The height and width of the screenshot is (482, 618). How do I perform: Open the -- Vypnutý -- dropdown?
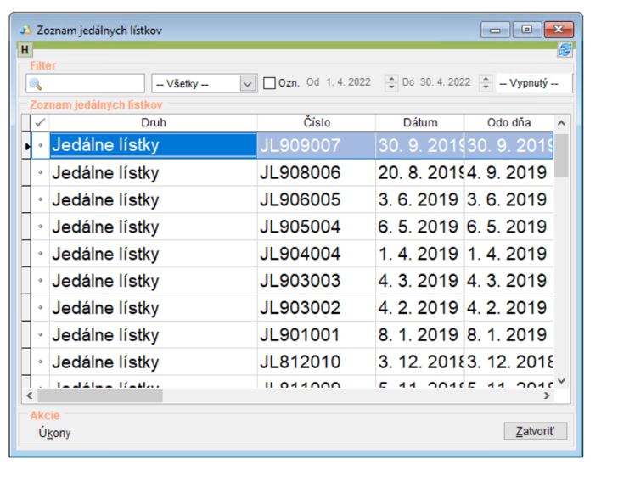pos(535,83)
